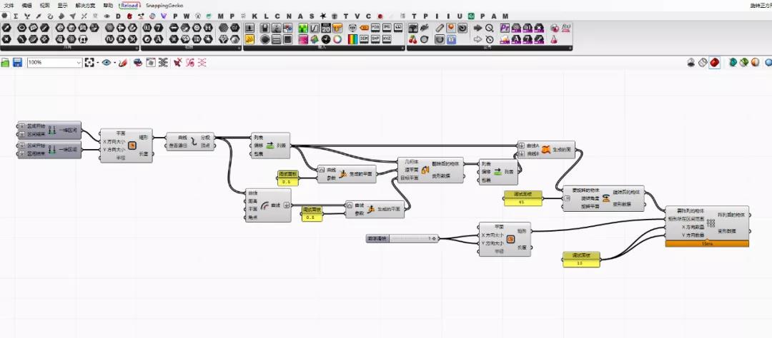Open dropdown arrow beside the eye icon
772x338 pixels.
114,63
